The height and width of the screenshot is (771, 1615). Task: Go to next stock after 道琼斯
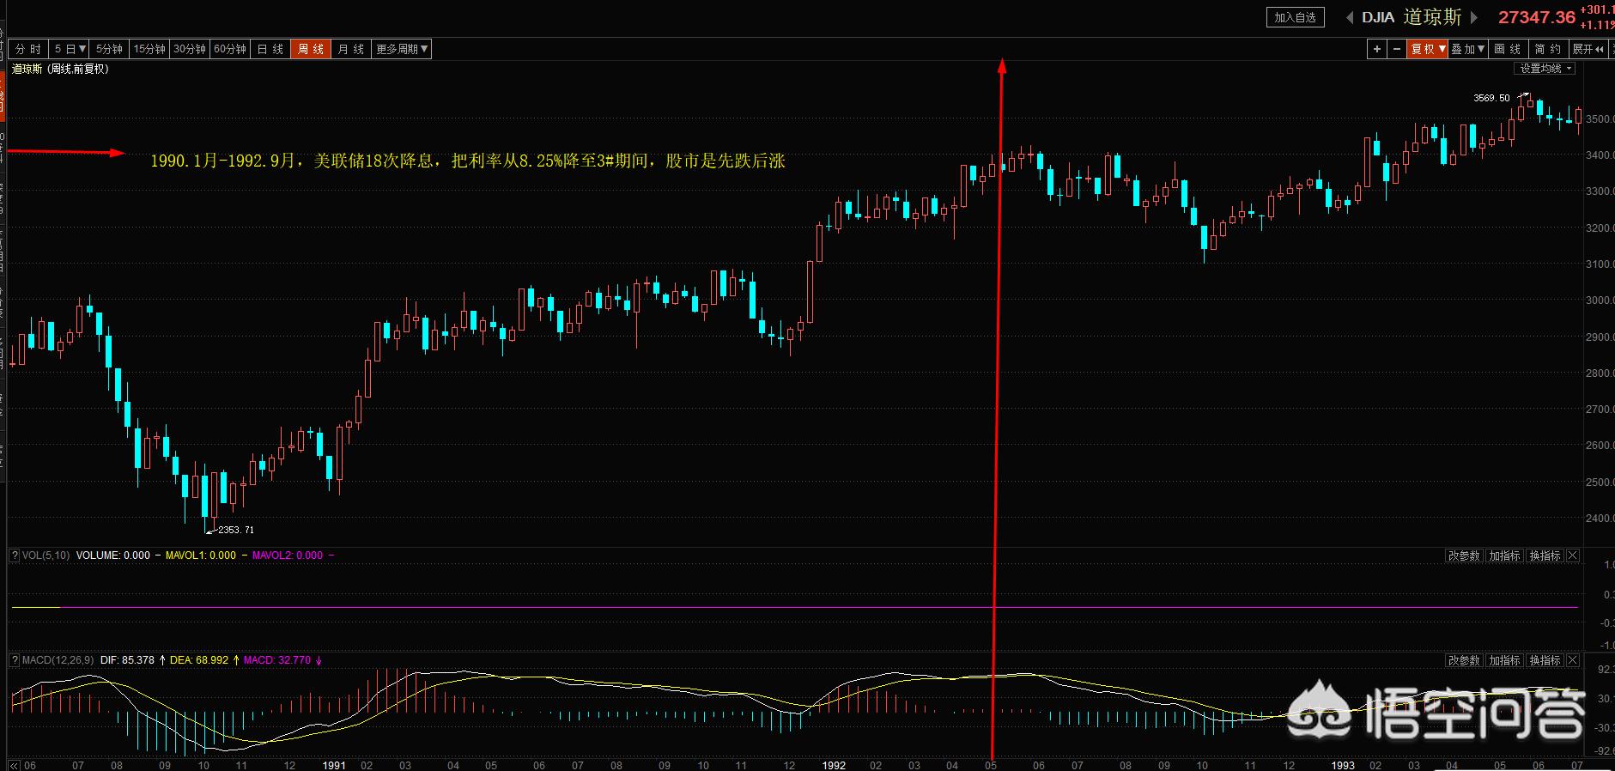1475,17
